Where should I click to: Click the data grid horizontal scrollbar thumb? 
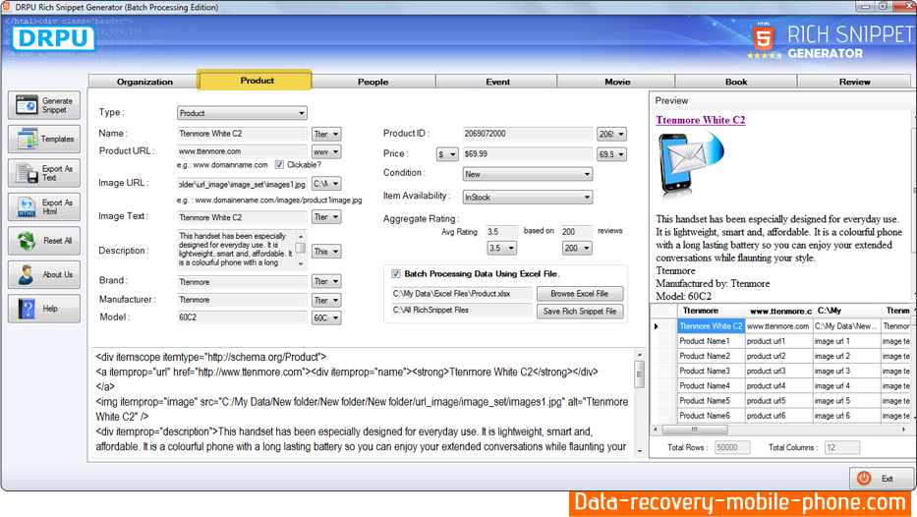coord(695,430)
